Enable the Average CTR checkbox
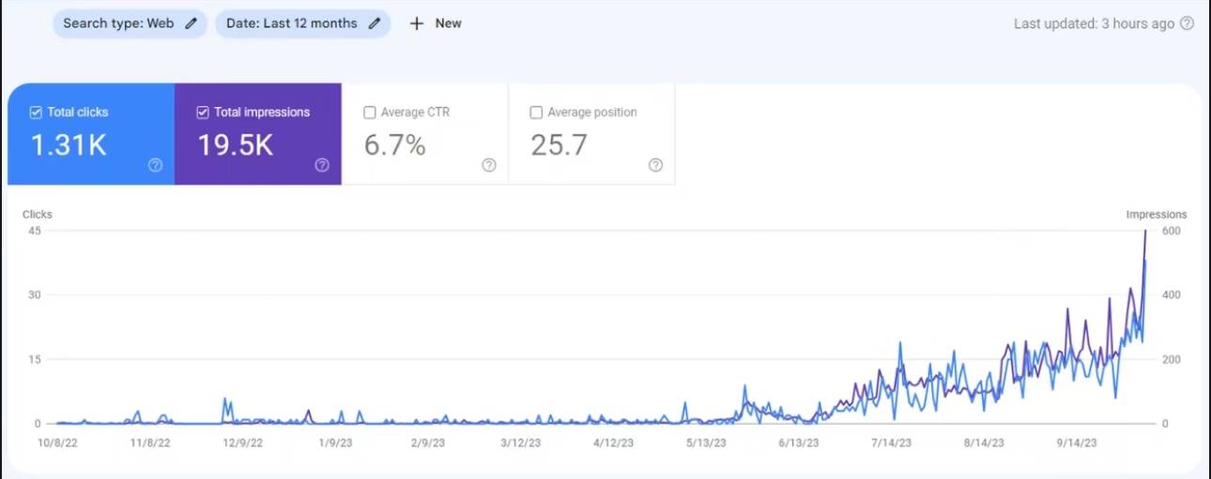This screenshot has width=1211, height=479. [370, 112]
